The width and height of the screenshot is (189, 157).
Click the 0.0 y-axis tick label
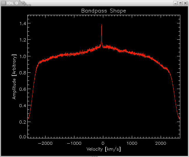tap(23, 137)
